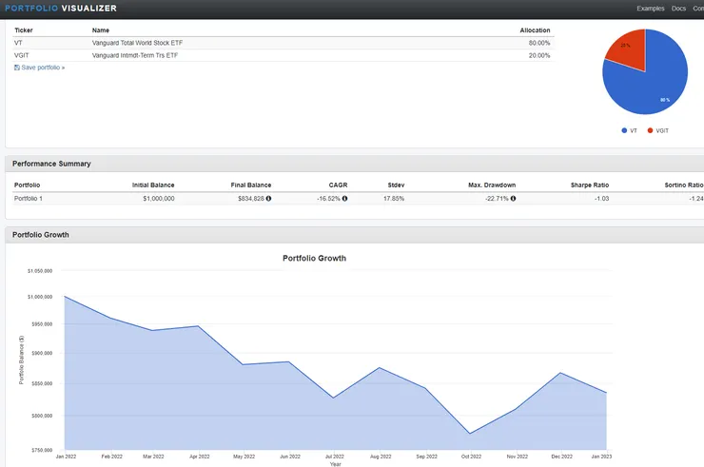
Task: Click the red 20% pie slice
Action: (629, 49)
